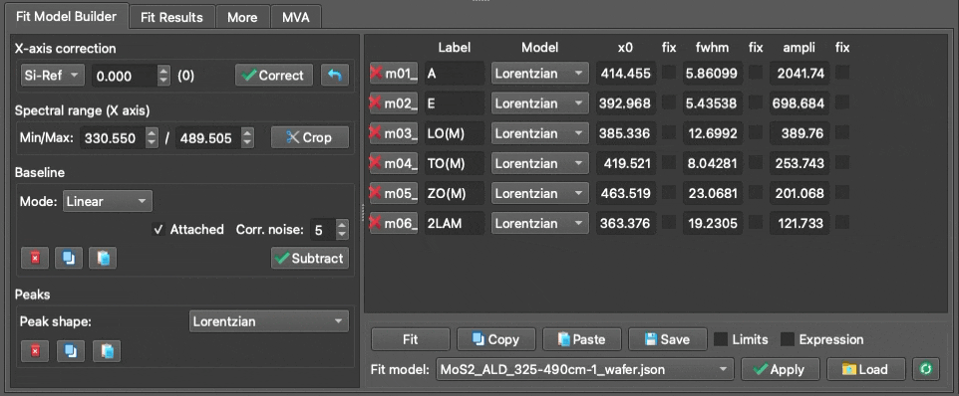
Task: Click the spectral range Max stepper arrows
Action: click(247, 138)
